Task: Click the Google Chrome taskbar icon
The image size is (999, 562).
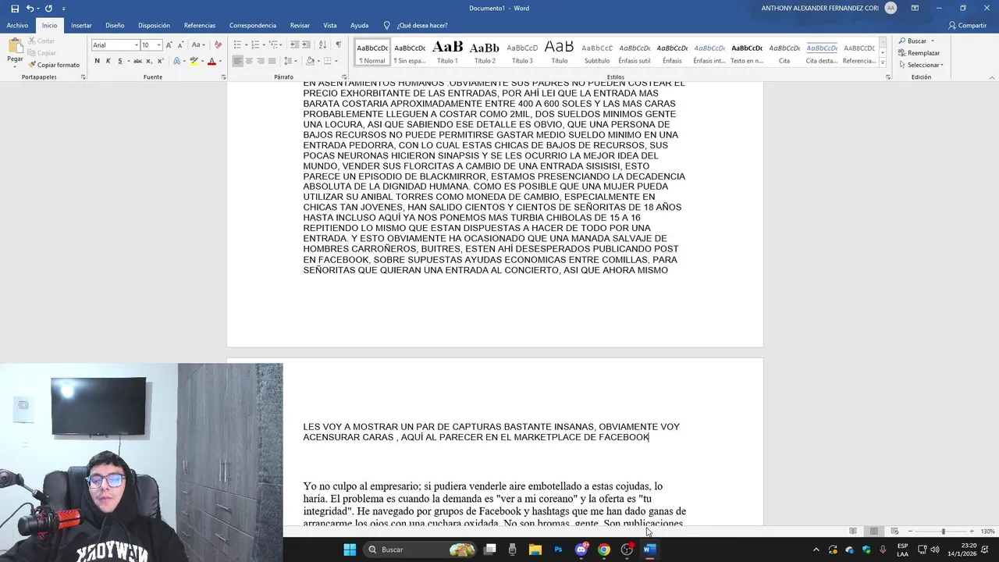Action: 603,550
